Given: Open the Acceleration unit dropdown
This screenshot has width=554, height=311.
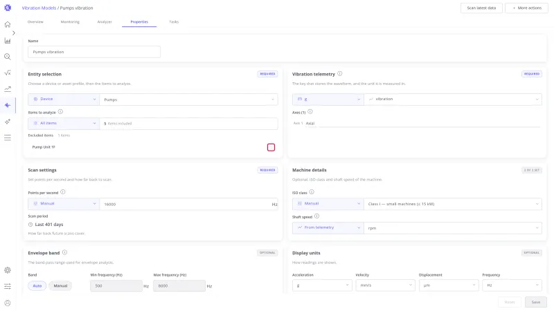Looking at the screenshot, I should 322,285.
